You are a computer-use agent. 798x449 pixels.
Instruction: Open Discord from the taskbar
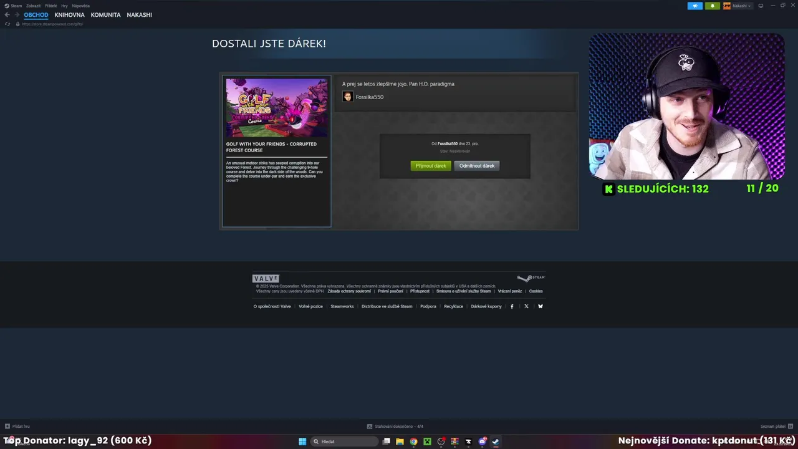(482, 442)
